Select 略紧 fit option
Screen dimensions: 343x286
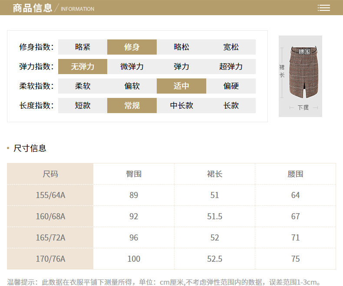82,47
